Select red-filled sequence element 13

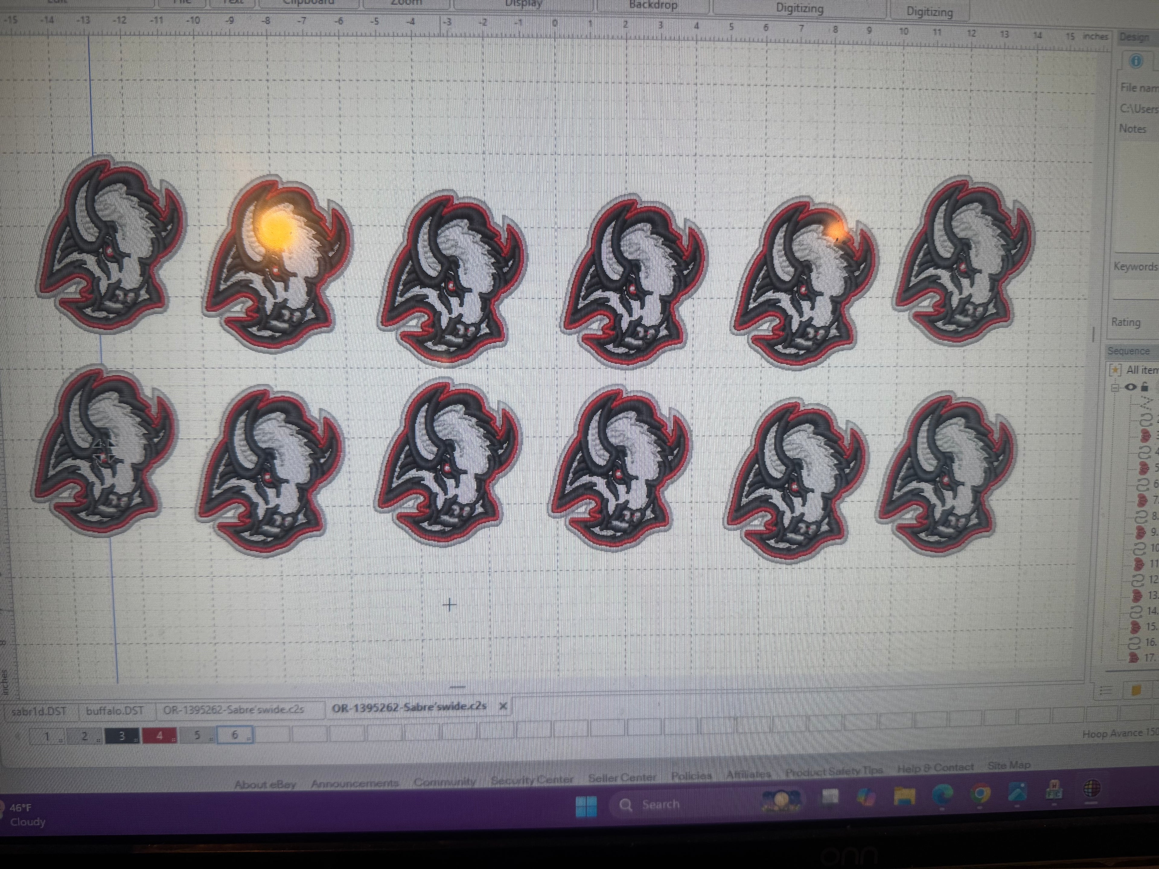1137,596
